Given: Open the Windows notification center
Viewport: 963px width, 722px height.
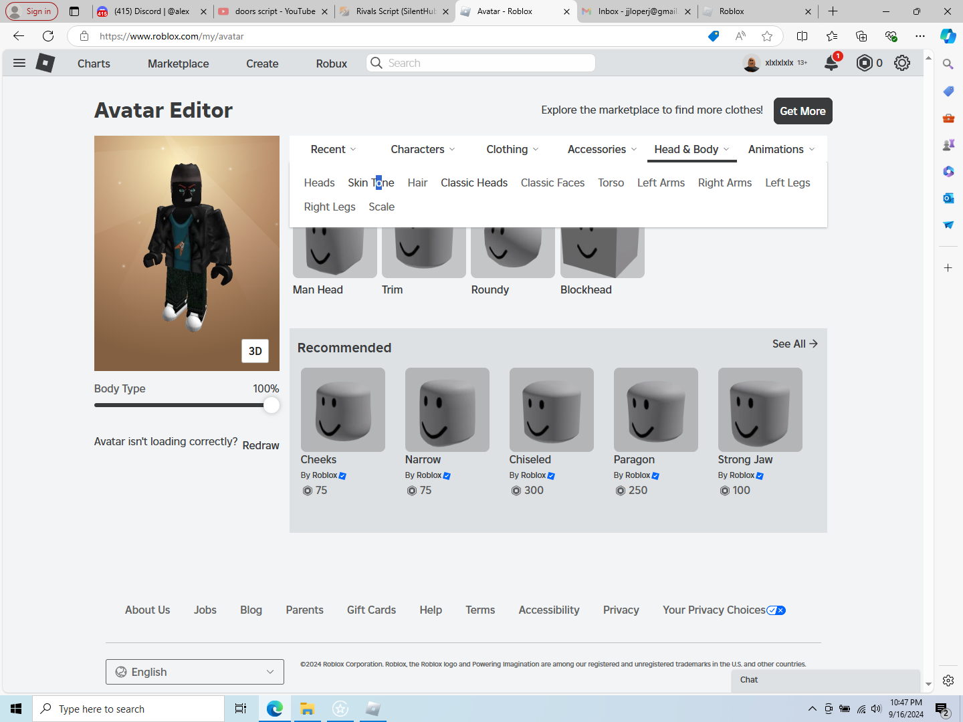Looking at the screenshot, I should [x=942, y=709].
